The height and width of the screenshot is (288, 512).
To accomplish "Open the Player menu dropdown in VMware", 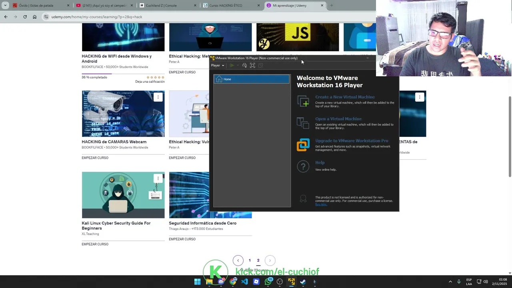I will coord(218,65).
